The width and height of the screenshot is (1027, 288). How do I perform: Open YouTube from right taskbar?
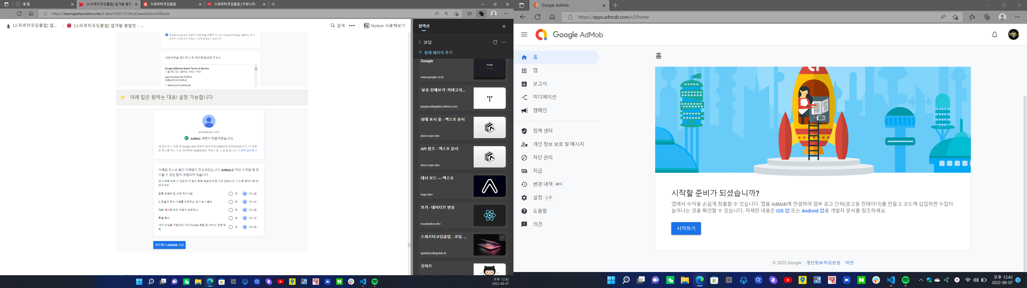pyautogui.click(x=788, y=280)
